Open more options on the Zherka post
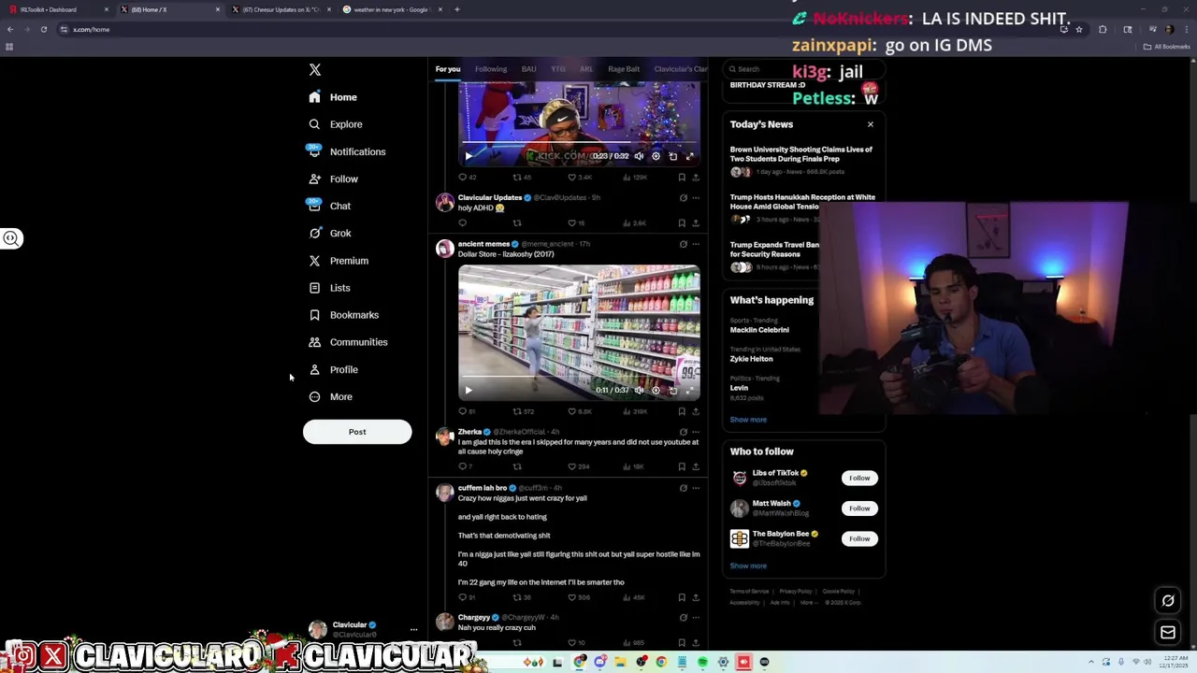 (x=695, y=432)
